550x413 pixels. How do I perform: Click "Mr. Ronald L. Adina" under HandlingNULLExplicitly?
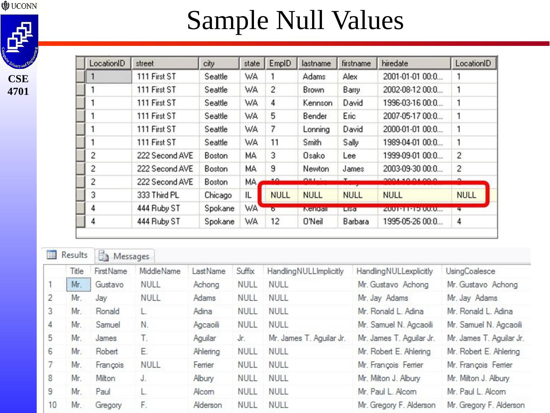(397, 311)
